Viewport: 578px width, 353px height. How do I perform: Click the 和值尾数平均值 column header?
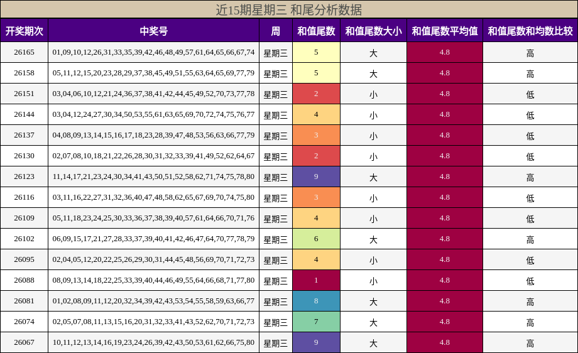tap(445, 31)
